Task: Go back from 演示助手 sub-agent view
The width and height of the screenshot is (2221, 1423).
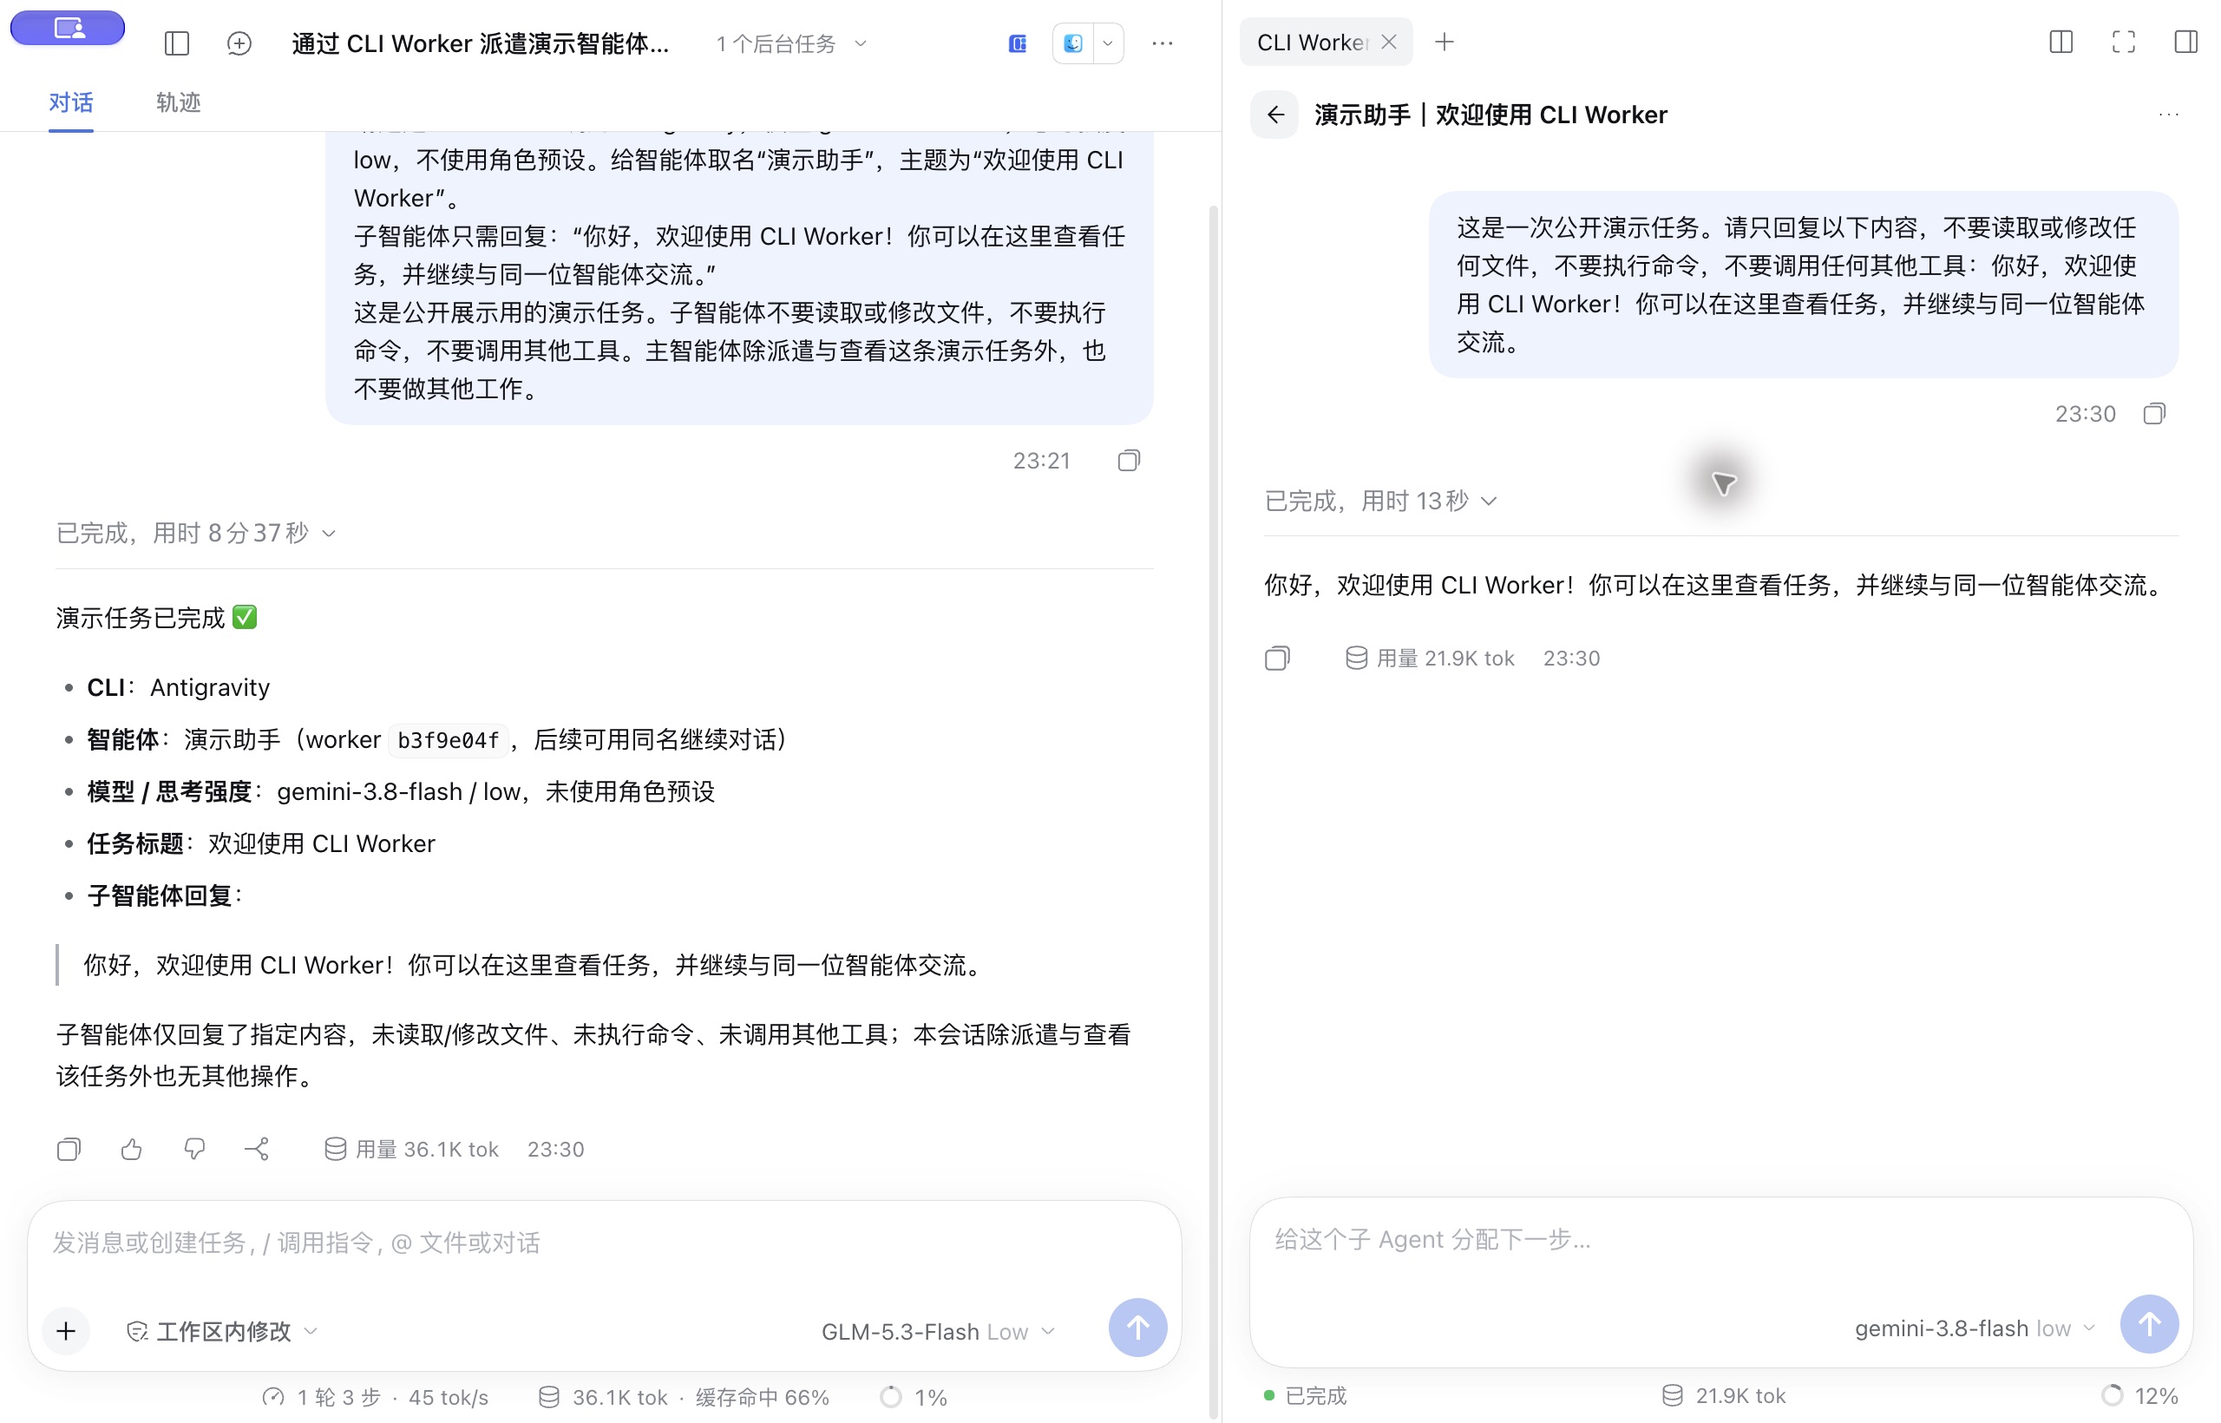Action: click(1275, 115)
